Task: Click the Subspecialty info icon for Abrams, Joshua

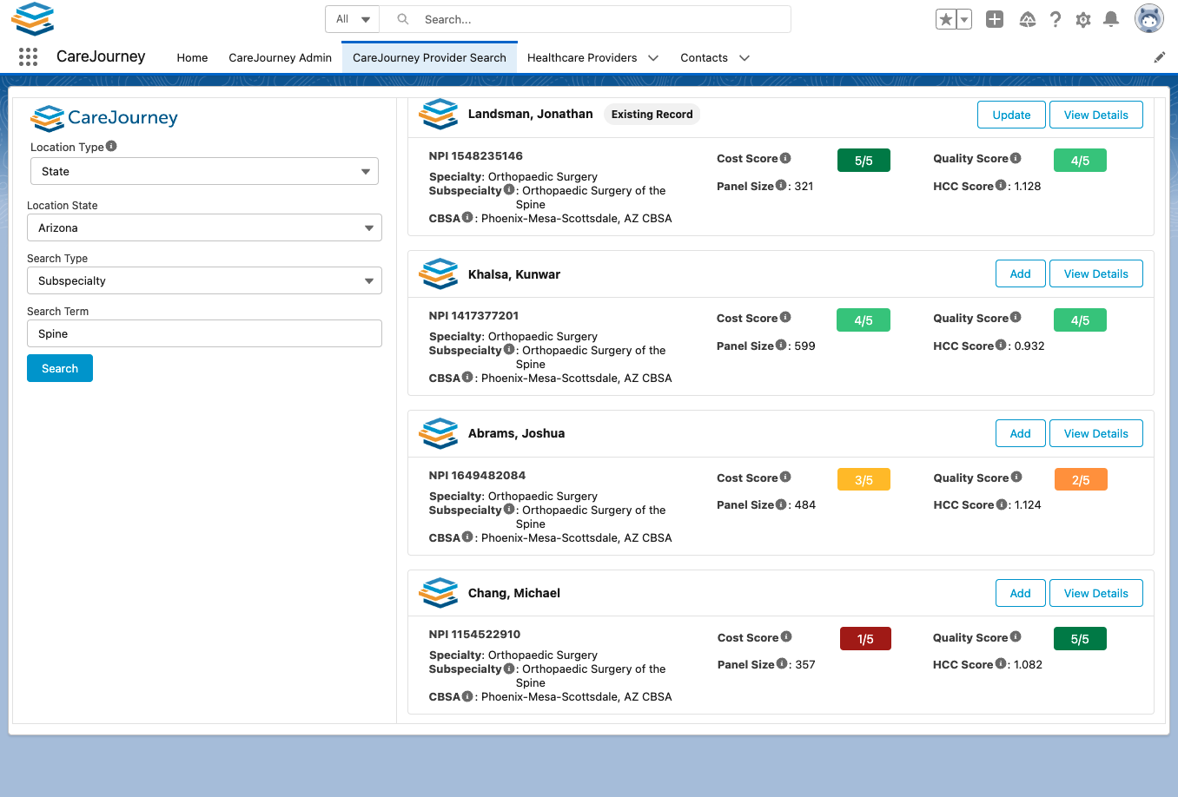Action: 509,509
